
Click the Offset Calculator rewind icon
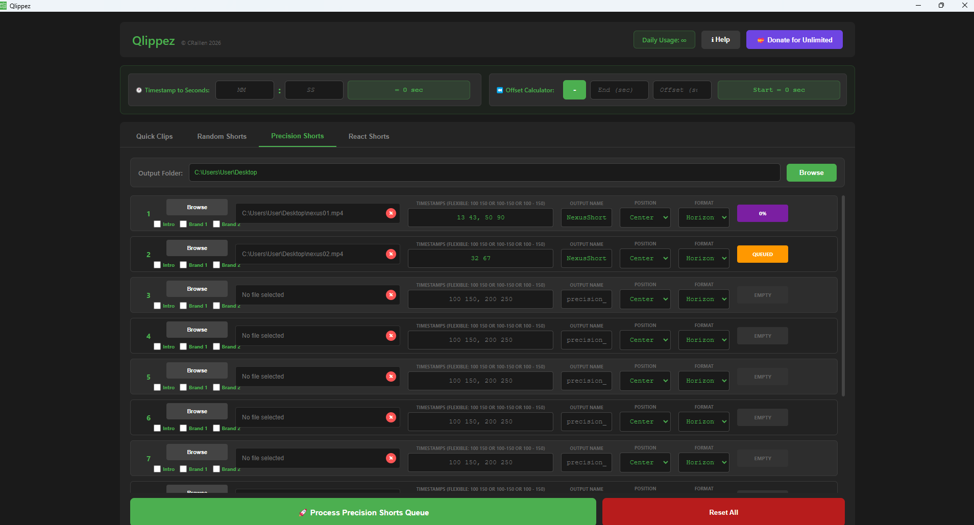pyautogui.click(x=500, y=90)
